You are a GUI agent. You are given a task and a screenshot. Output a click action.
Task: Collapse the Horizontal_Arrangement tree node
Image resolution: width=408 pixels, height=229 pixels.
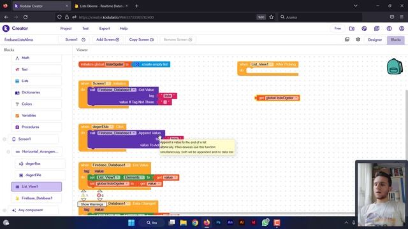click(8, 151)
